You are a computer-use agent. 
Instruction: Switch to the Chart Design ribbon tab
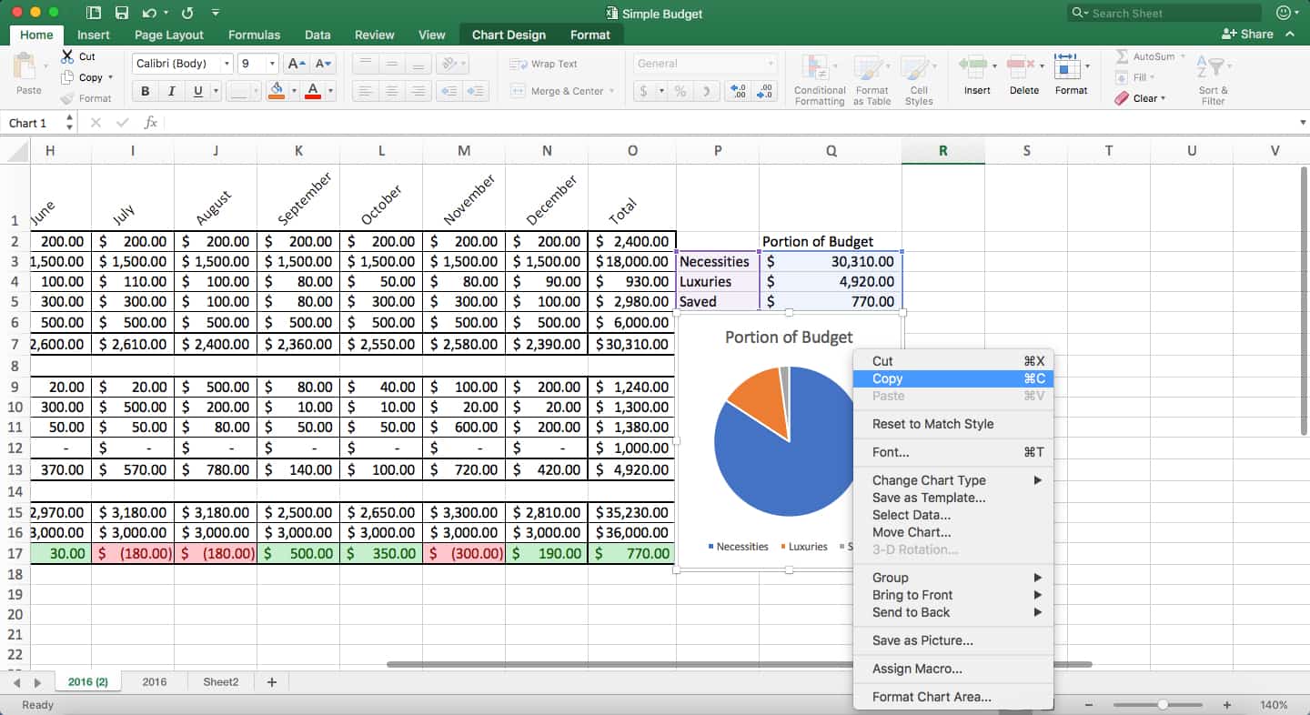tap(509, 35)
